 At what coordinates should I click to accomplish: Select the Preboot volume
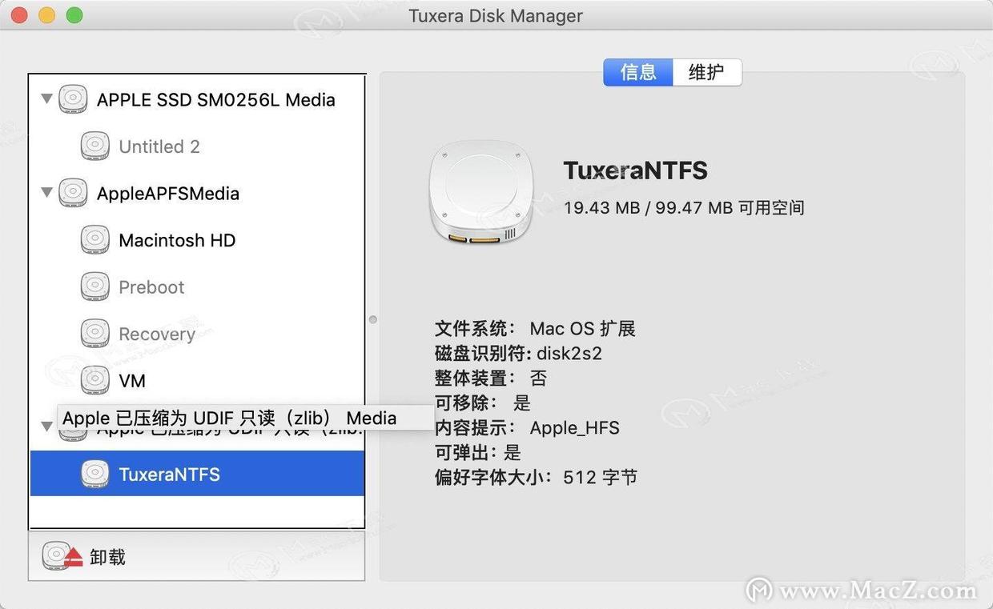pos(197,287)
